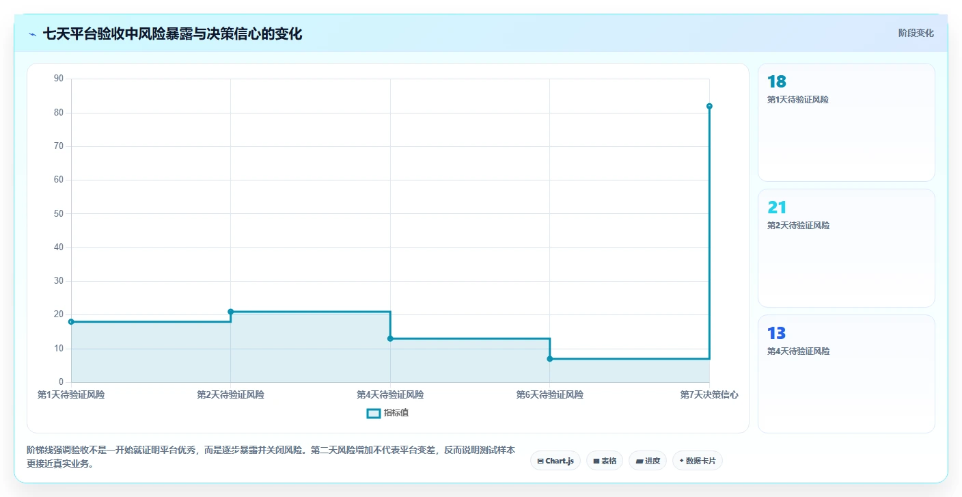
Task: Click the 第6天待验证风险 axis label
Action: [550, 394]
